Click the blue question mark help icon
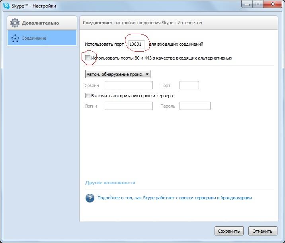Viewport: 285px width, 243px height. (90, 198)
